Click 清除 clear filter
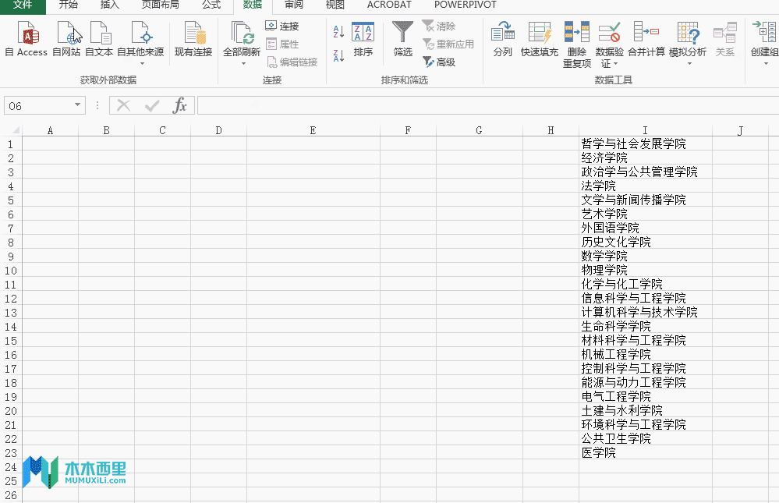 tap(439, 26)
